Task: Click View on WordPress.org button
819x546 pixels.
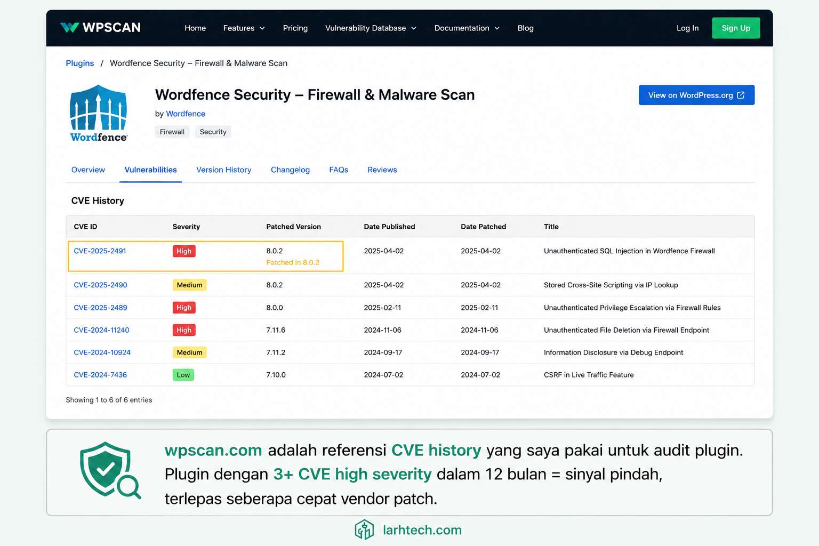Action: click(696, 95)
